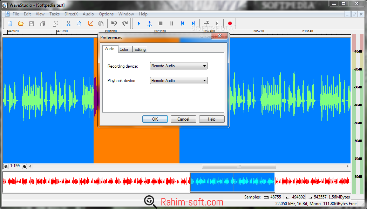Click the New file icon

pos(10,23)
